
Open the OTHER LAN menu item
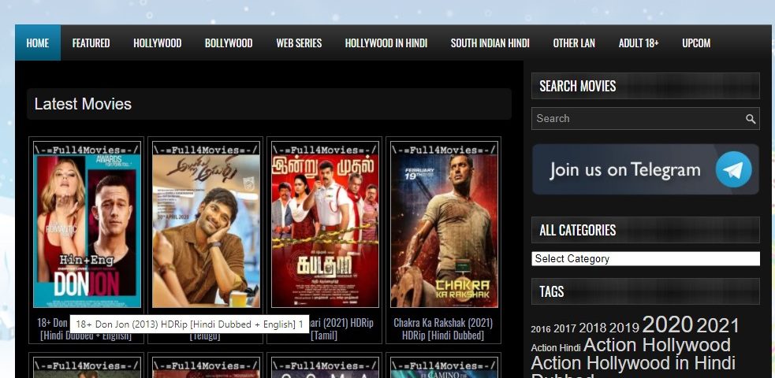click(x=574, y=43)
